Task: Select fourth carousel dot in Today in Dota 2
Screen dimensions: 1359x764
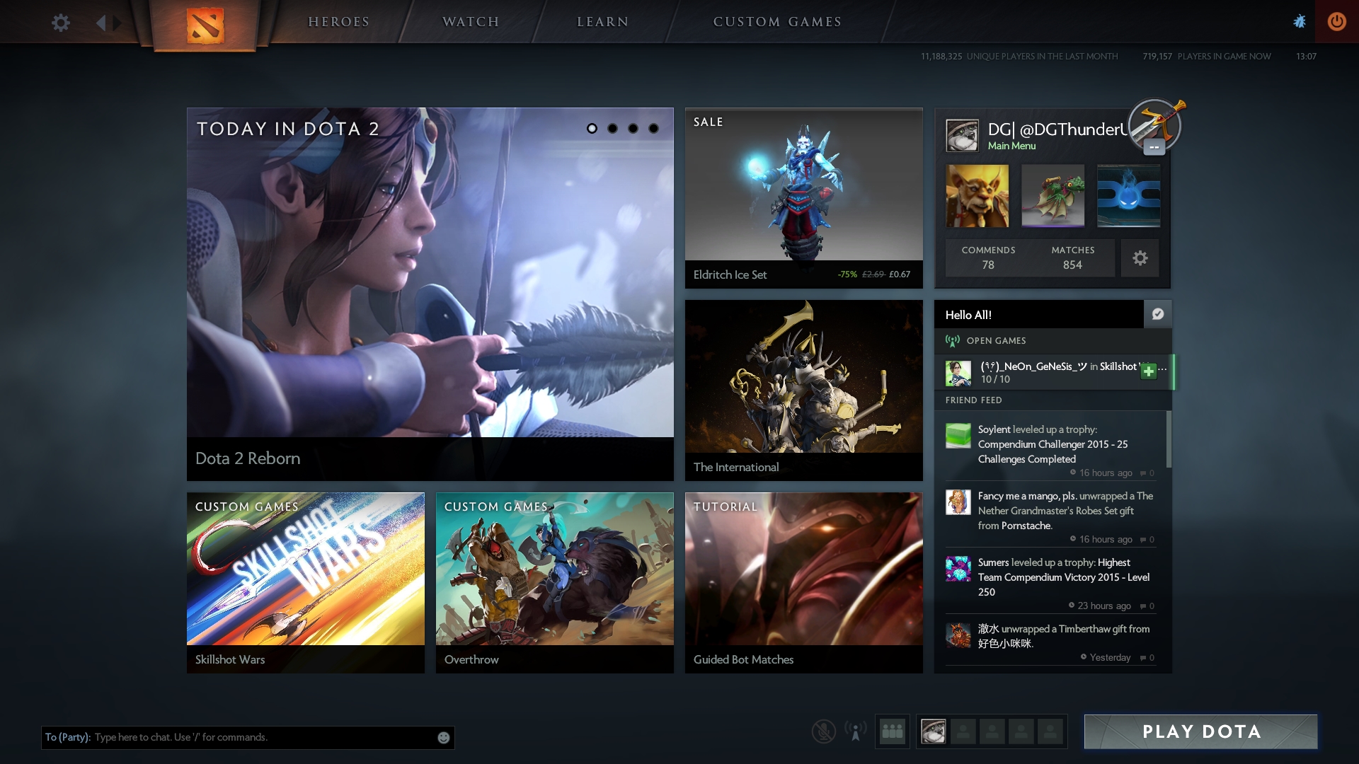Action: 653,129
